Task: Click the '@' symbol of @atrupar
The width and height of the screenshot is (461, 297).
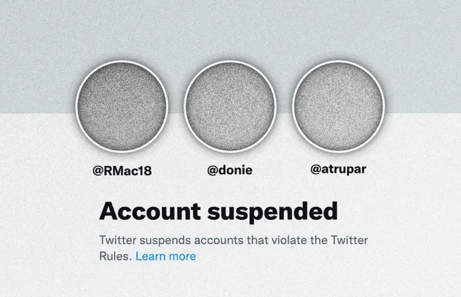Action: pyautogui.click(x=316, y=169)
